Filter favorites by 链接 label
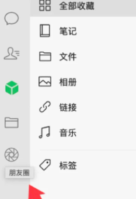136x199 pixels. (x=68, y=107)
